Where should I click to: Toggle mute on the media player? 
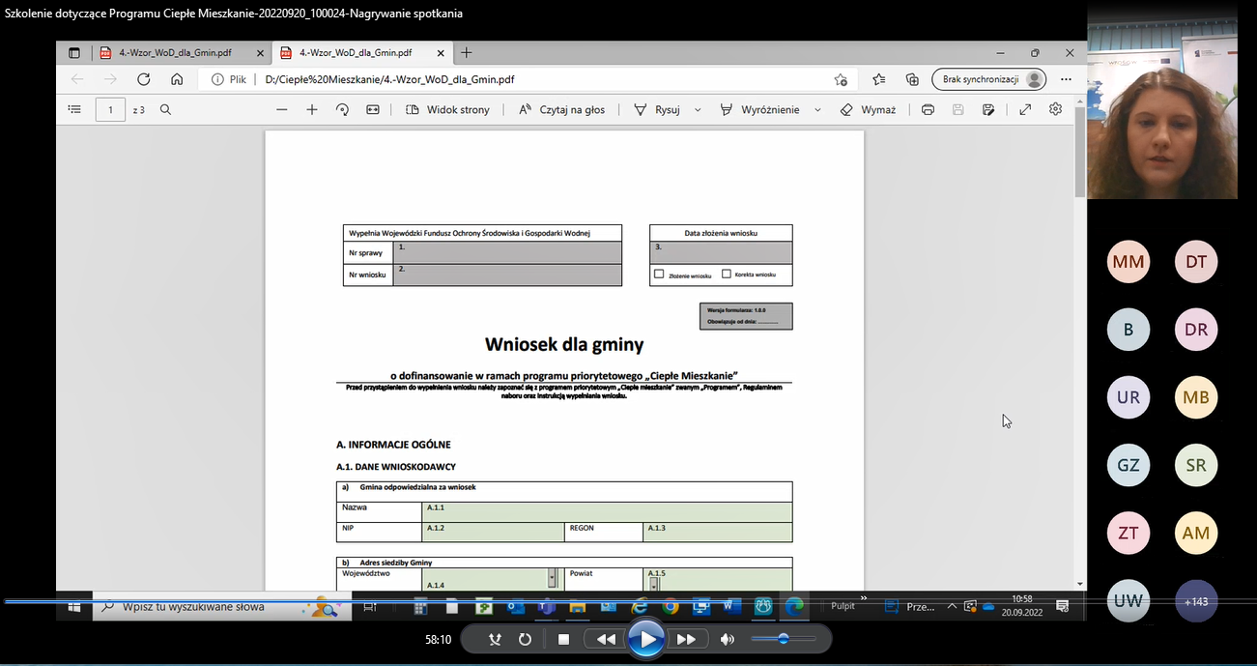coord(728,639)
